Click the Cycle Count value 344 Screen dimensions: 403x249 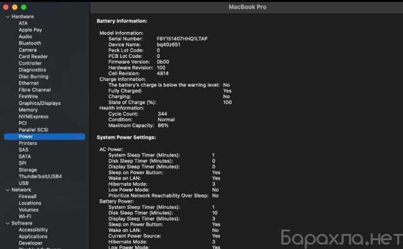click(x=162, y=114)
